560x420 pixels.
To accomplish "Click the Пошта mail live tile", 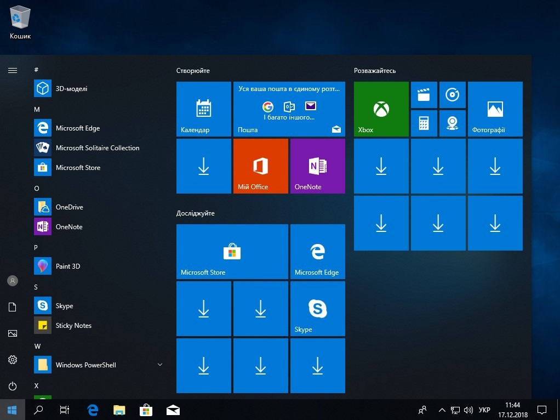I will point(289,109).
